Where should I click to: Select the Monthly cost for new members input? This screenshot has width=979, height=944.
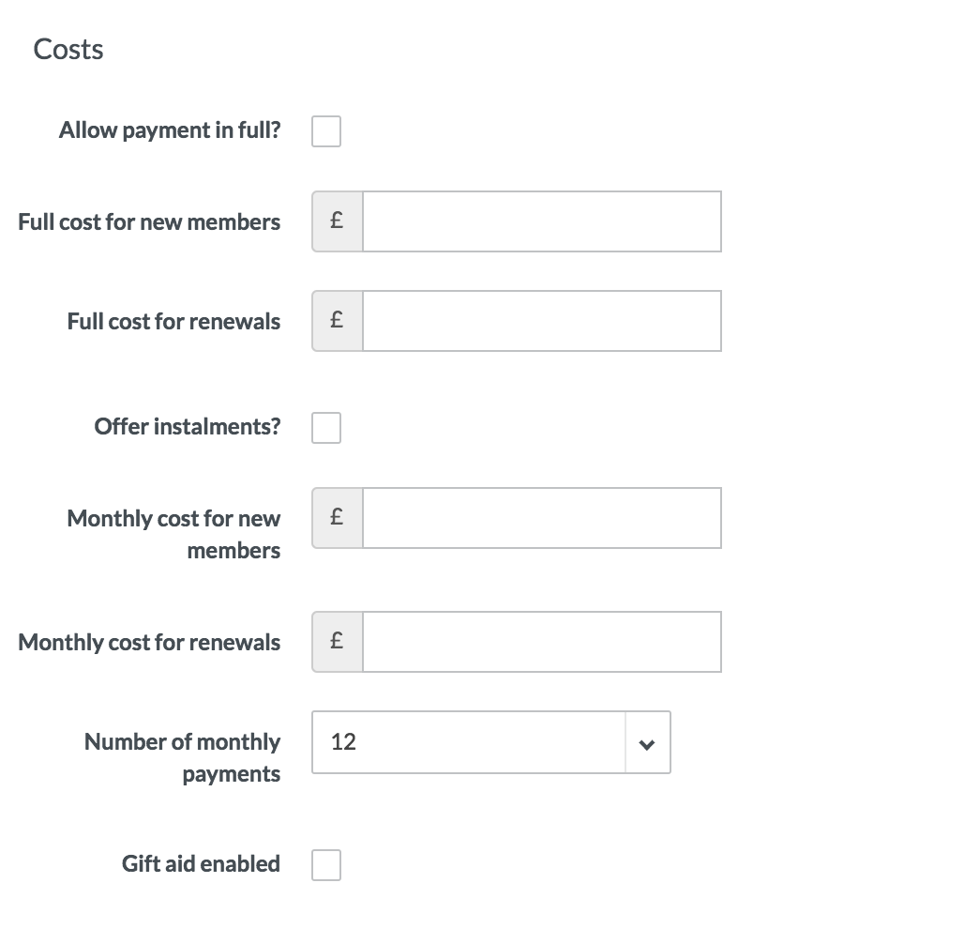(541, 518)
